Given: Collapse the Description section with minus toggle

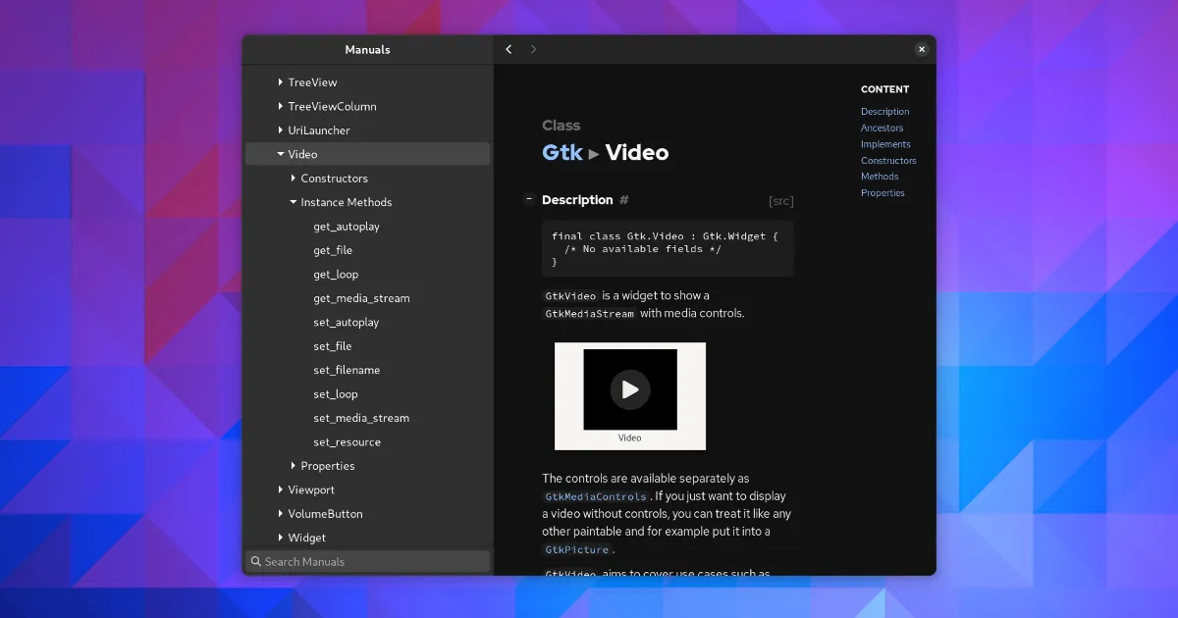Looking at the screenshot, I should pyautogui.click(x=529, y=199).
